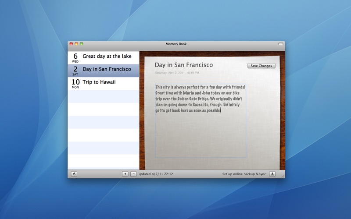351x219 pixels.
Task: Select the 'Day in San Francisco' entry
Action: click(104, 71)
